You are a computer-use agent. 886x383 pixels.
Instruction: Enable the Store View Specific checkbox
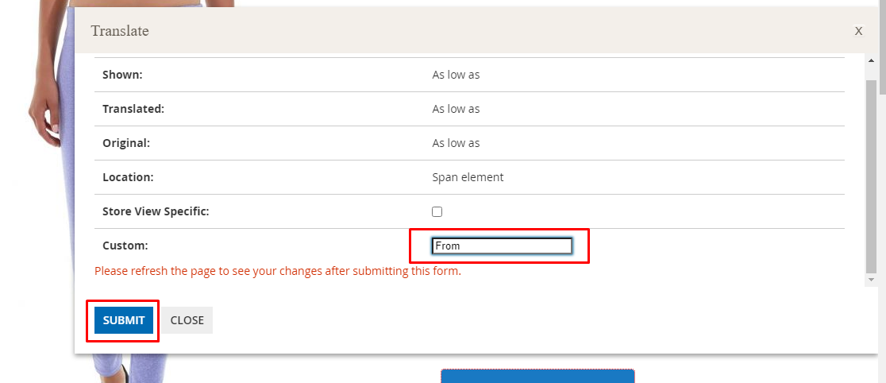click(437, 211)
